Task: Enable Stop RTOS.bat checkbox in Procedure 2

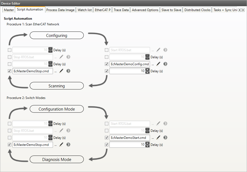Action: pyautogui.click(x=10, y=131)
